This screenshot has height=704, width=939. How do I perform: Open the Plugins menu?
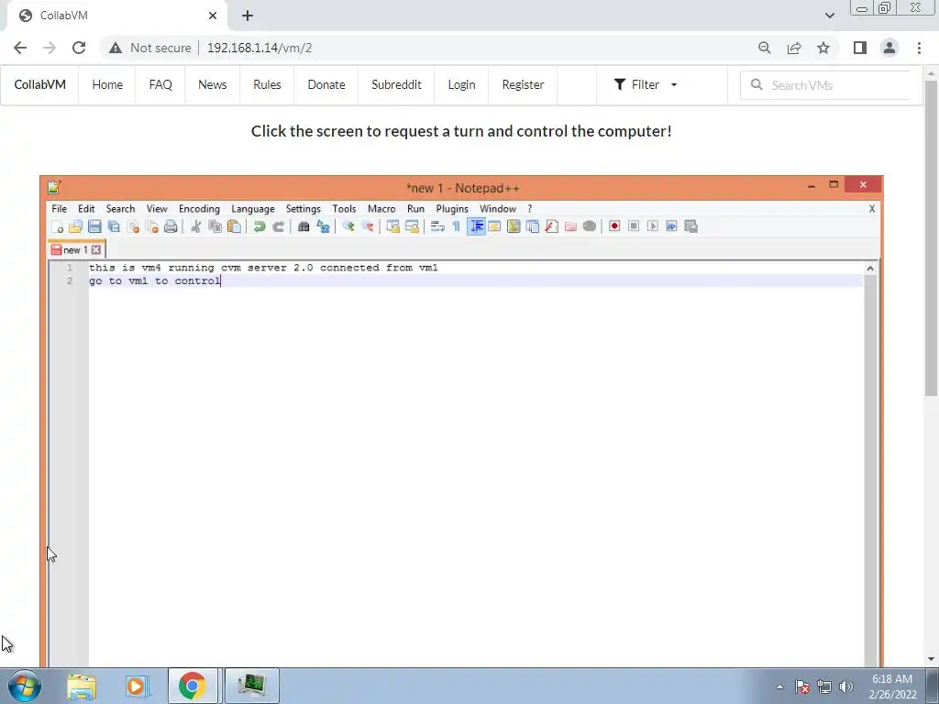point(452,208)
